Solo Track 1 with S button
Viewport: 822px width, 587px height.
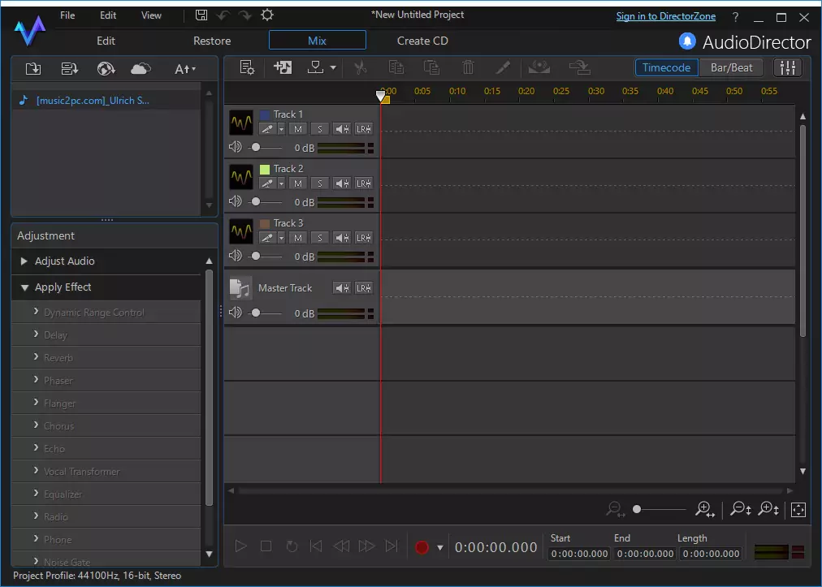tap(320, 129)
